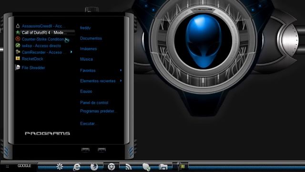The width and height of the screenshot is (305, 172).
Task: Open Música from the start menu
Action: click(x=86, y=59)
